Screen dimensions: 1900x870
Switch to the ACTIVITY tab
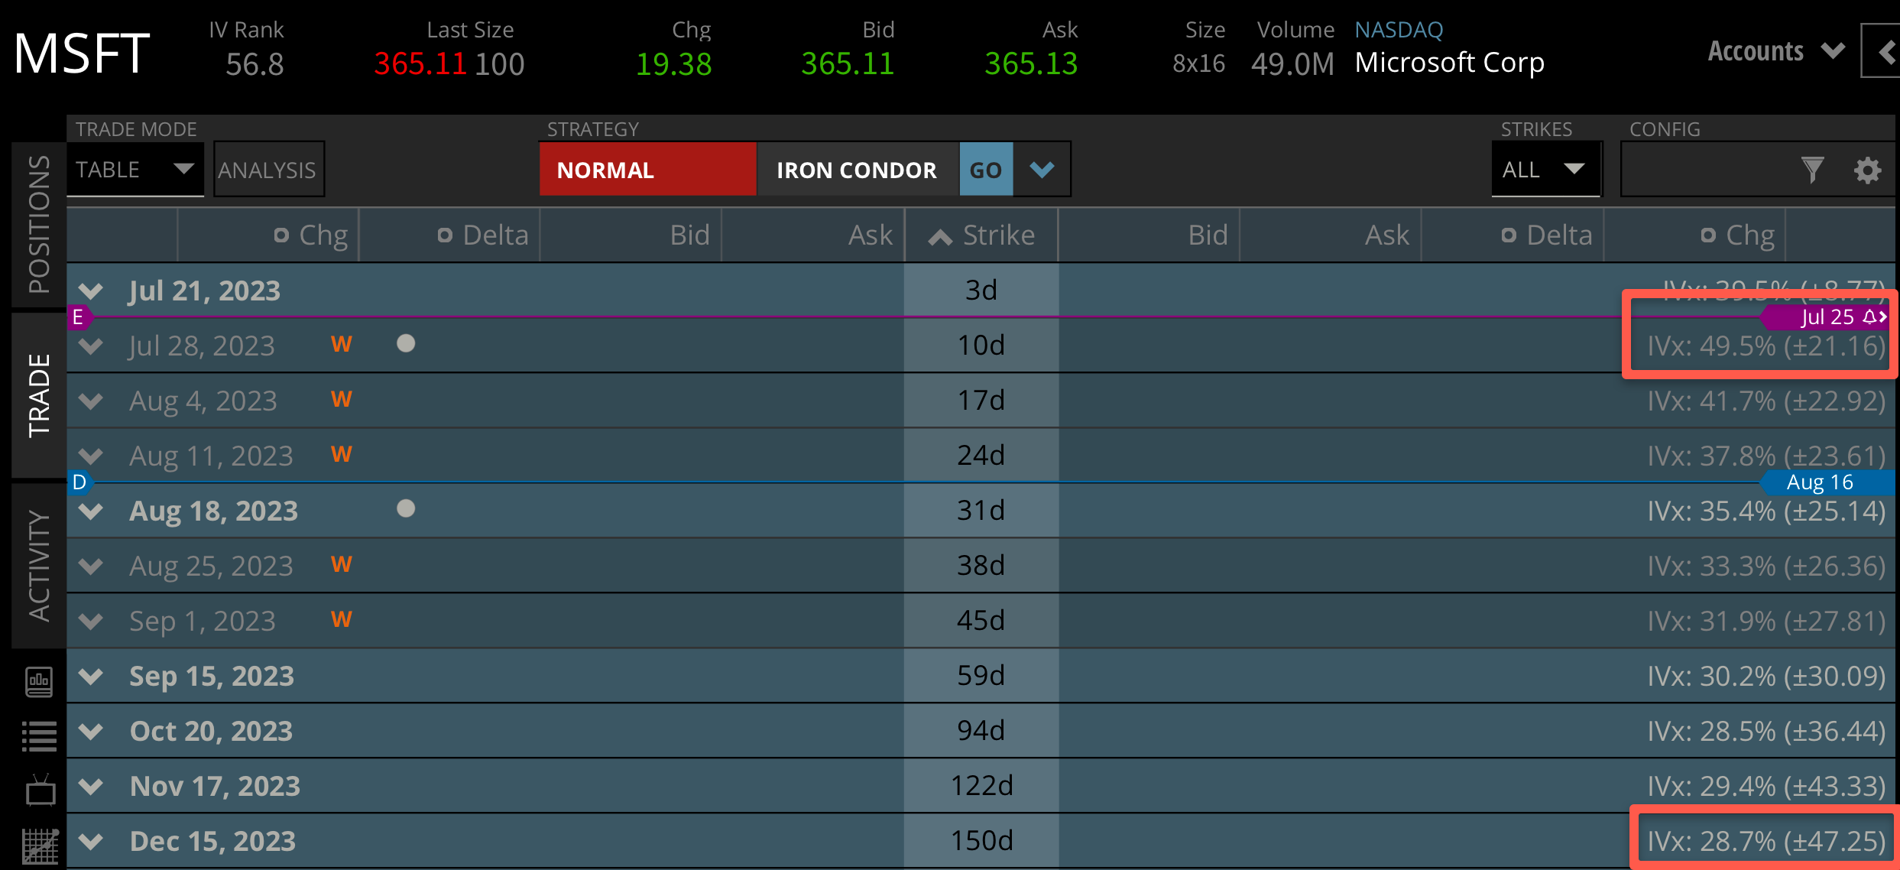[x=39, y=566]
